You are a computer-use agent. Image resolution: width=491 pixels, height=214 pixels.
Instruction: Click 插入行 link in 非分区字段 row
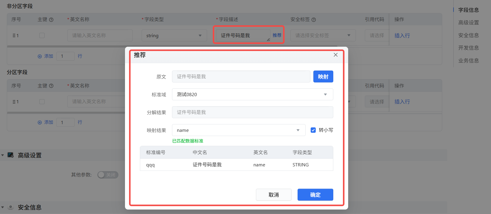[x=402, y=35]
